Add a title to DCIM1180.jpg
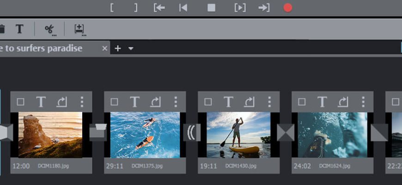The width and height of the screenshot is (402, 185). (x=41, y=102)
